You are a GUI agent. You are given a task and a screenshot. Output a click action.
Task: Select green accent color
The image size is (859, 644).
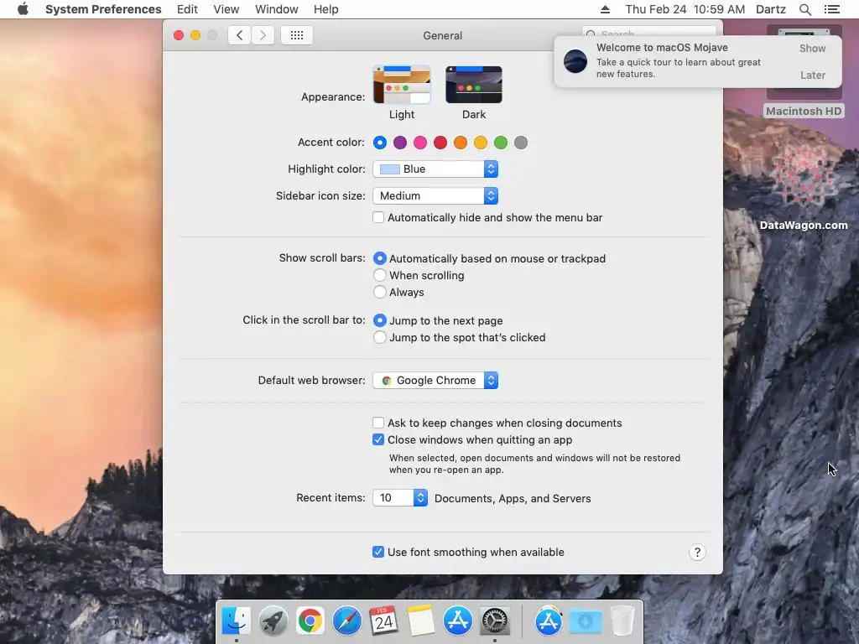tap(501, 143)
